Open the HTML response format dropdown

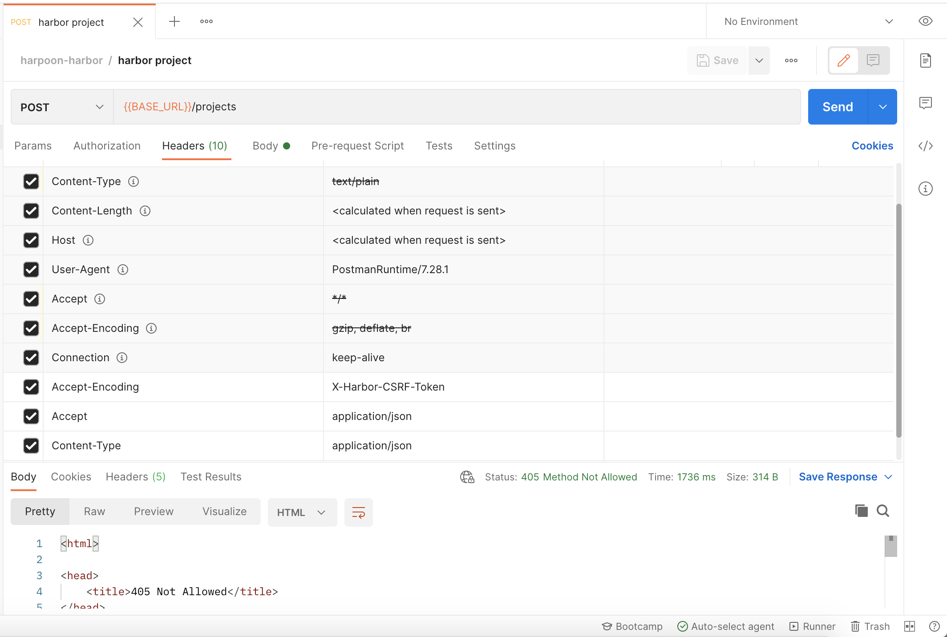coord(302,512)
